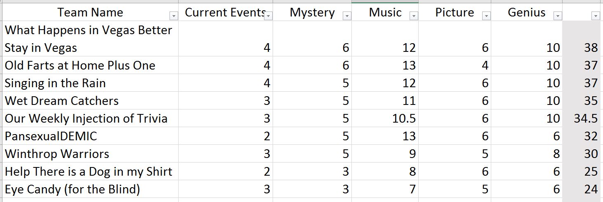The image size is (603, 202).
Task: Select Help There is a Dog in my Shirt cell
Action: click(x=90, y=172)
